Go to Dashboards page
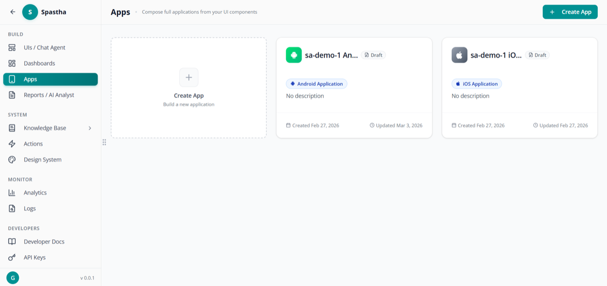Image resolution: width=607 pixels, height=286 pixels. pos(51,63)
